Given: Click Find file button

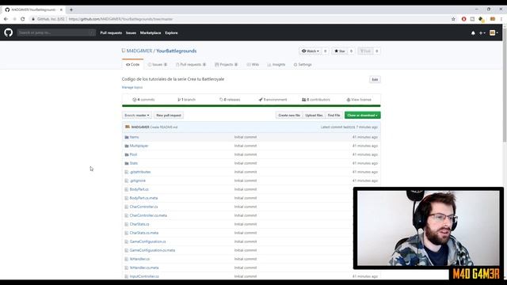Looking at the screenshot, I should point(334,116).
